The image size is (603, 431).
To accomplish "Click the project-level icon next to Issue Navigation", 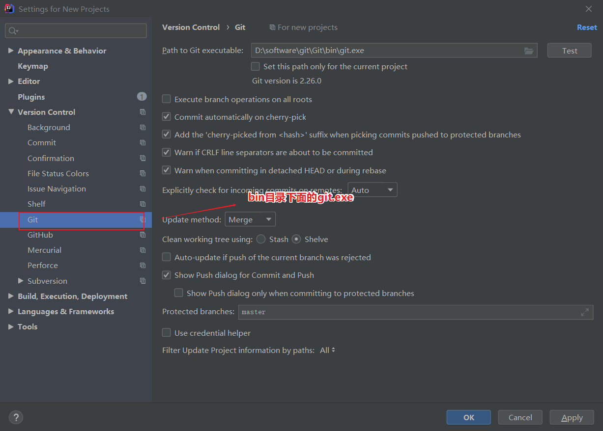I will pos(143,189).
